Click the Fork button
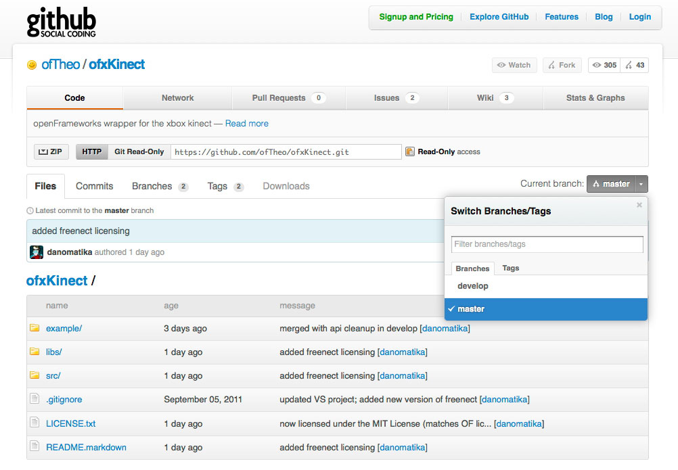Image resolution: width=678 pixels, height=470 pixels. click(562, 65)
